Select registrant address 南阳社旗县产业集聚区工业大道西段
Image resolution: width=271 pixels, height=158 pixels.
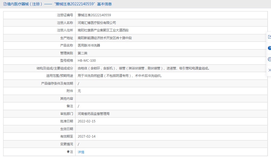point(103,30)
